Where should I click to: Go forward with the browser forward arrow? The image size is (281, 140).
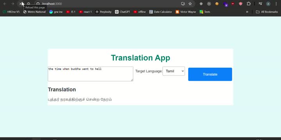point(13,4)
